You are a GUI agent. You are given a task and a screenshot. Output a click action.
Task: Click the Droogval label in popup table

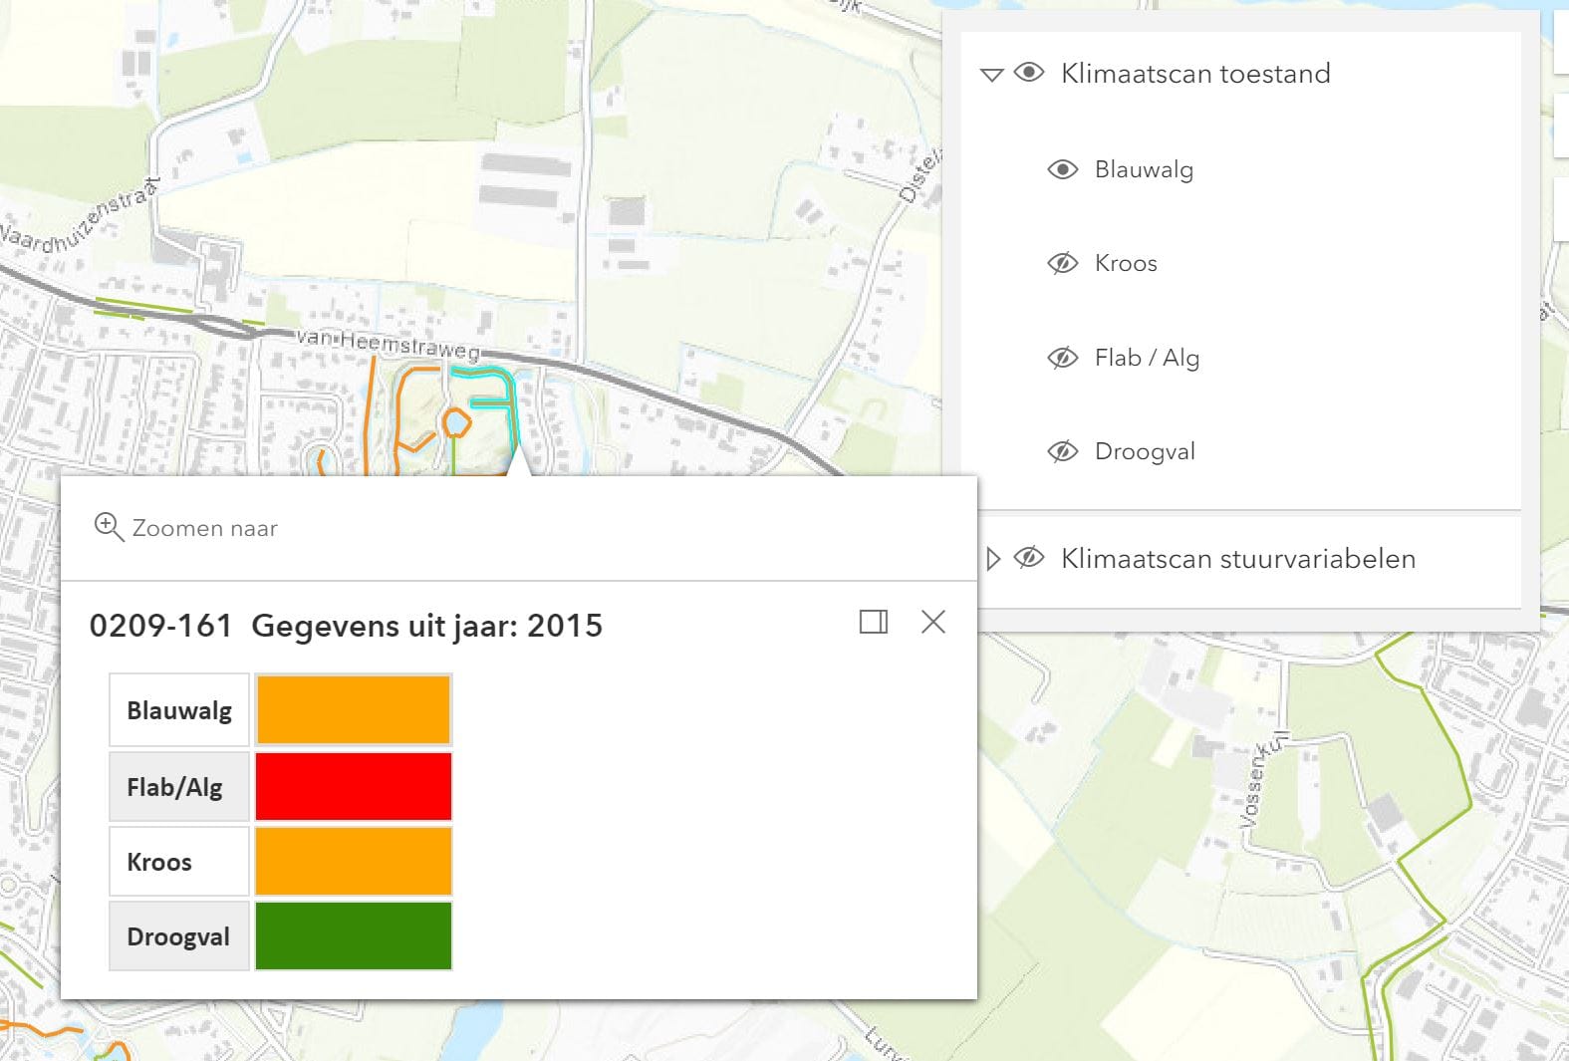[178, 936]
